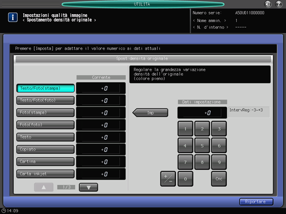Tap keypad digit 5
286x214 pixels.
tap(202, 146)
